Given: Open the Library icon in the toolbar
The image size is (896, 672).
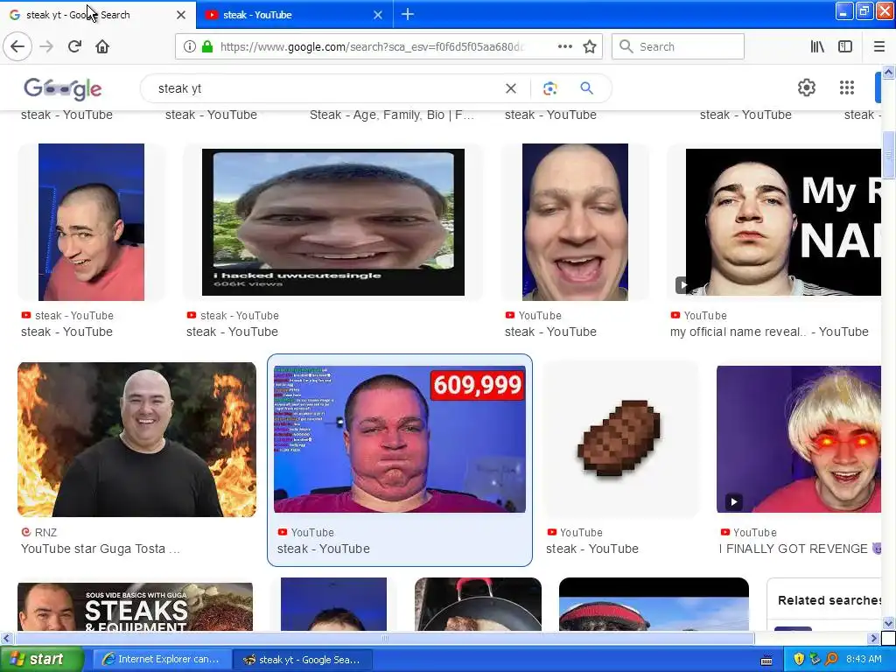Looking at the screenshot, I should [817, 47].
